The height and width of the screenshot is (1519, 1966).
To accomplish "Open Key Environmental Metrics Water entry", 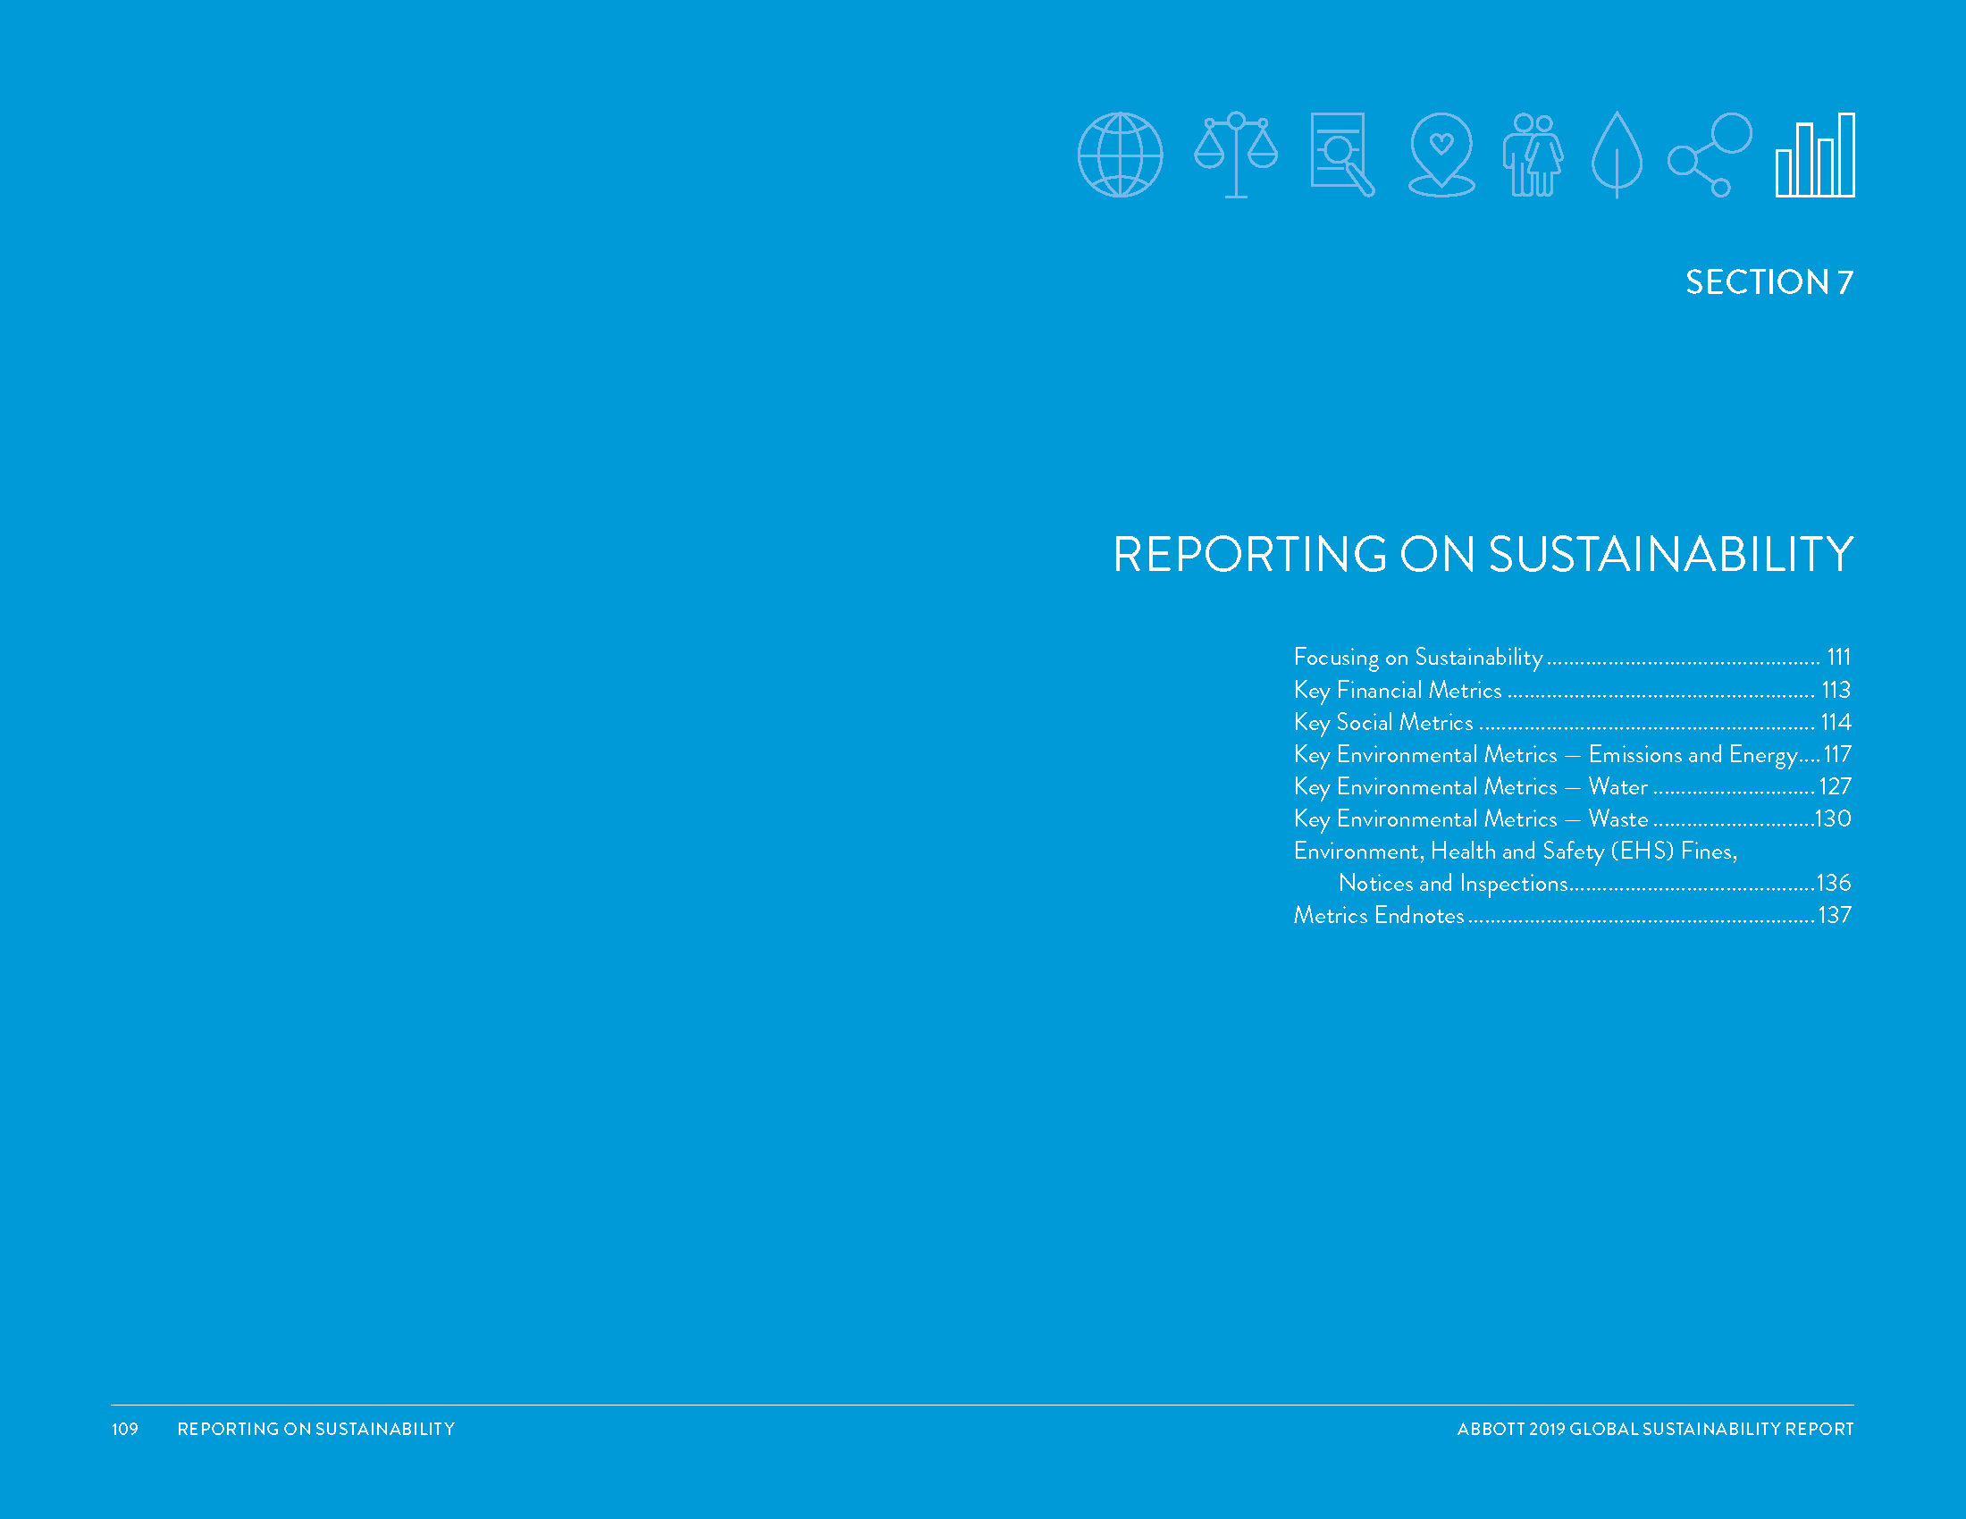I will coord(1572,787).
